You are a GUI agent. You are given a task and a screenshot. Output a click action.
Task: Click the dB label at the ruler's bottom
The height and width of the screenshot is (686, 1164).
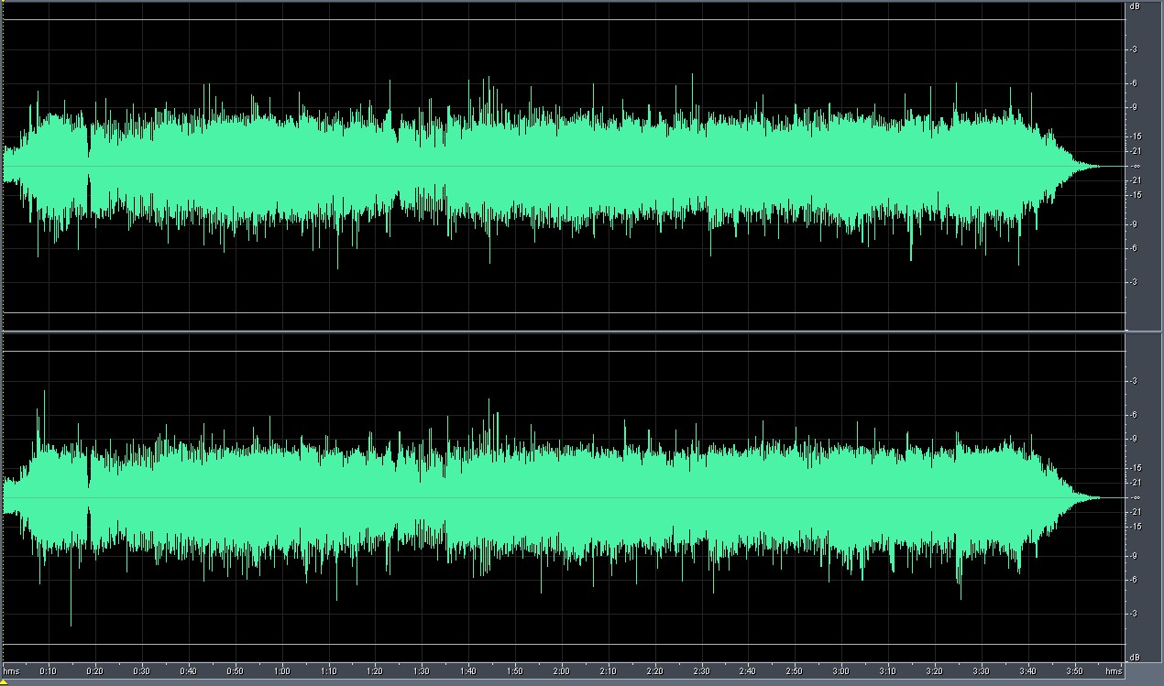pyautogui.click(x=1135, y=657)
